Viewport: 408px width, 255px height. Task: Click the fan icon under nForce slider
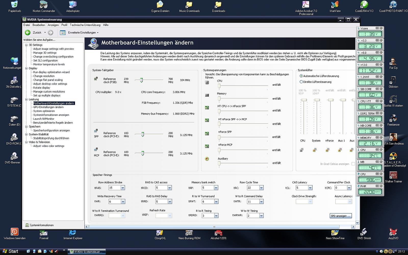[x=327, y=150]
